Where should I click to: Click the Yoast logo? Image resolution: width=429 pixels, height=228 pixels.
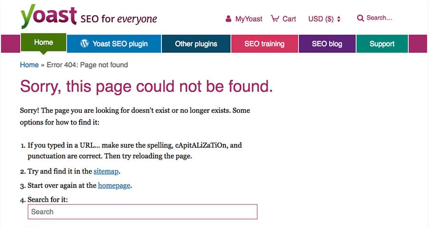pyautogui.click(x=48, y=16)
